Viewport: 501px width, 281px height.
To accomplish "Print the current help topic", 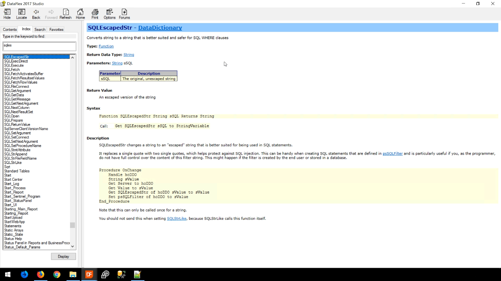I will pos(95,14).
